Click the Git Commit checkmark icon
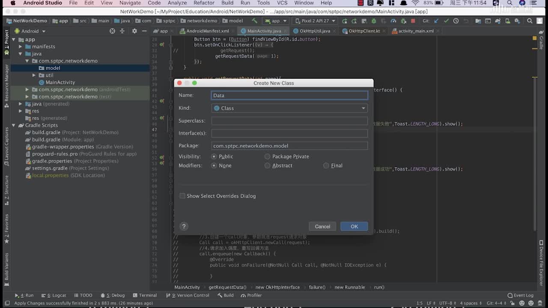Viewport: 548px width, 308px height. click(447, 21)
